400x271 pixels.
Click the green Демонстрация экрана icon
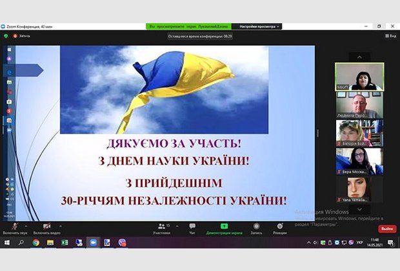click(224, 227)
